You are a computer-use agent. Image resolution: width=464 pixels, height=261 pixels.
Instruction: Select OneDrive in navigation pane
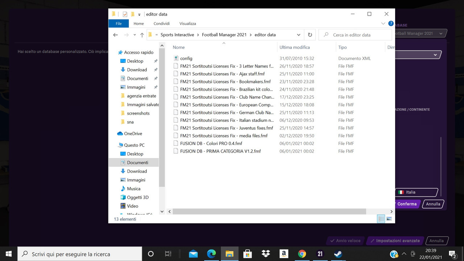point(133,134)
